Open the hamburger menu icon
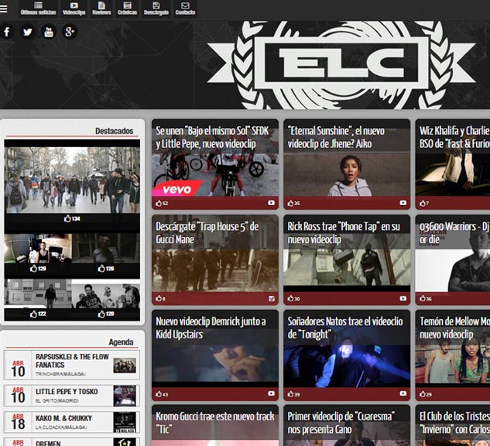This screenshot has height=446, width=490. click(4, 9)
